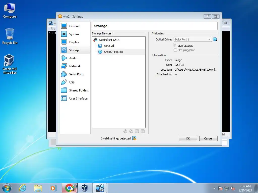Click the add storage attachment icon
This screenshot has height=193, width=258.
coord(137,131)
